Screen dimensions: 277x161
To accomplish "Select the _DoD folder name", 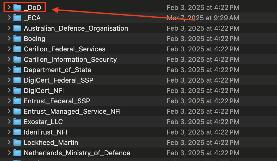I will (33, 8).
